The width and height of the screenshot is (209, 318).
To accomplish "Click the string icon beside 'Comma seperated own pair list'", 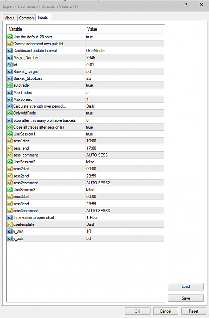I will pyautogui.click(x=10, y=44).
